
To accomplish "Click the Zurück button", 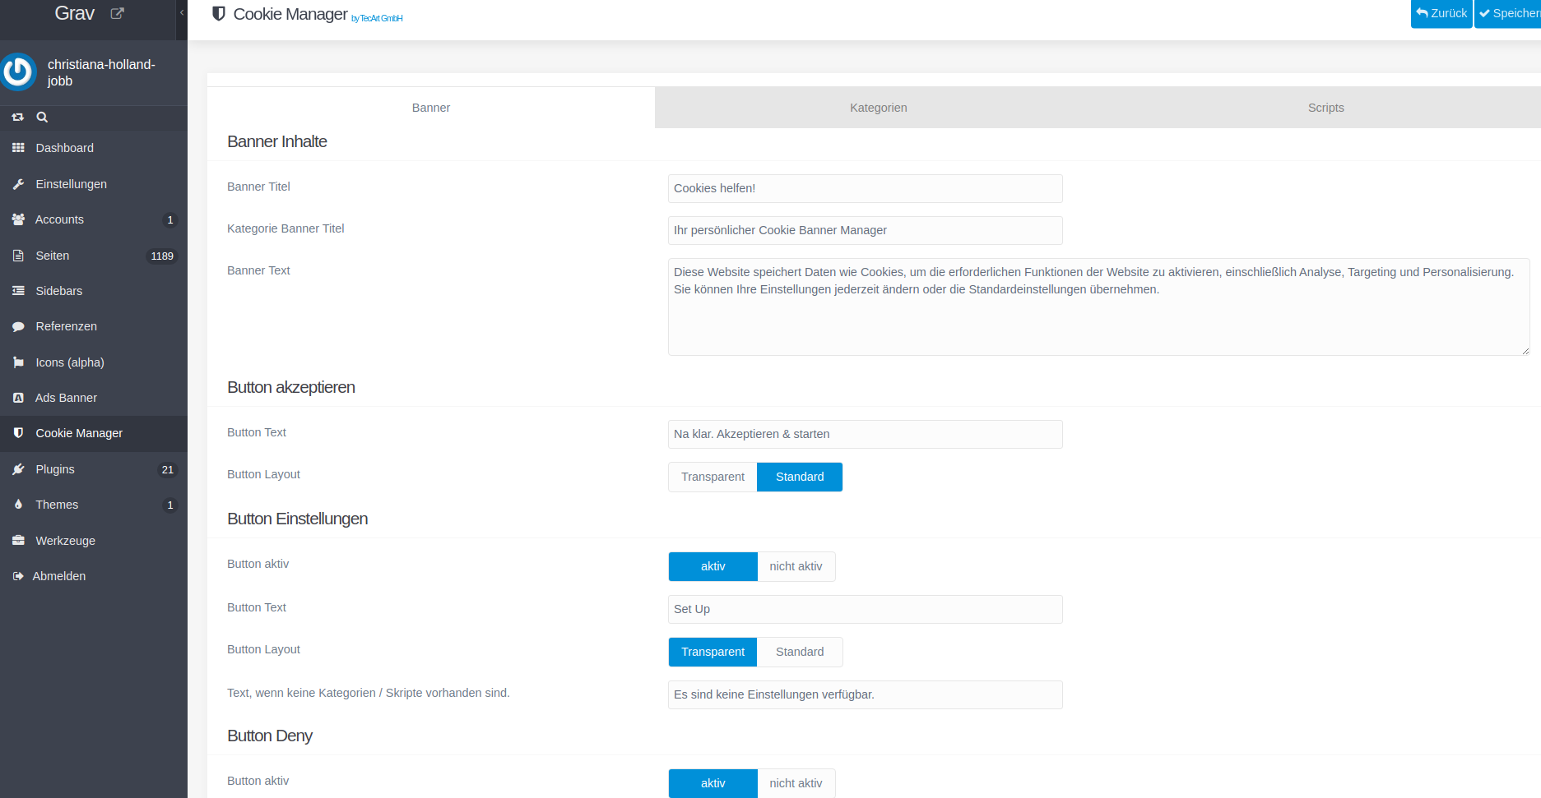I will pyautogui.click(x=1441, y=13).
